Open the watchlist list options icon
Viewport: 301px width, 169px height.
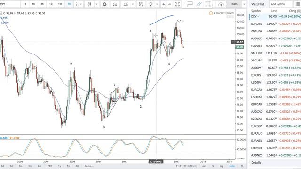click(x=298, y=4)
